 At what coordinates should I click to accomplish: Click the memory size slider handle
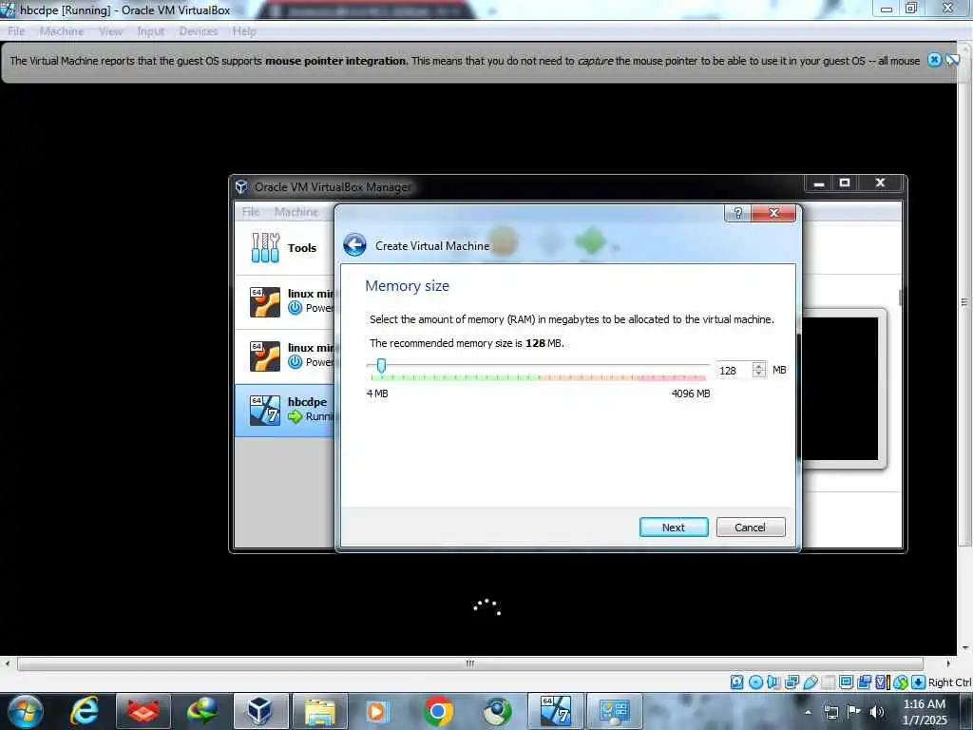point(382,366)
